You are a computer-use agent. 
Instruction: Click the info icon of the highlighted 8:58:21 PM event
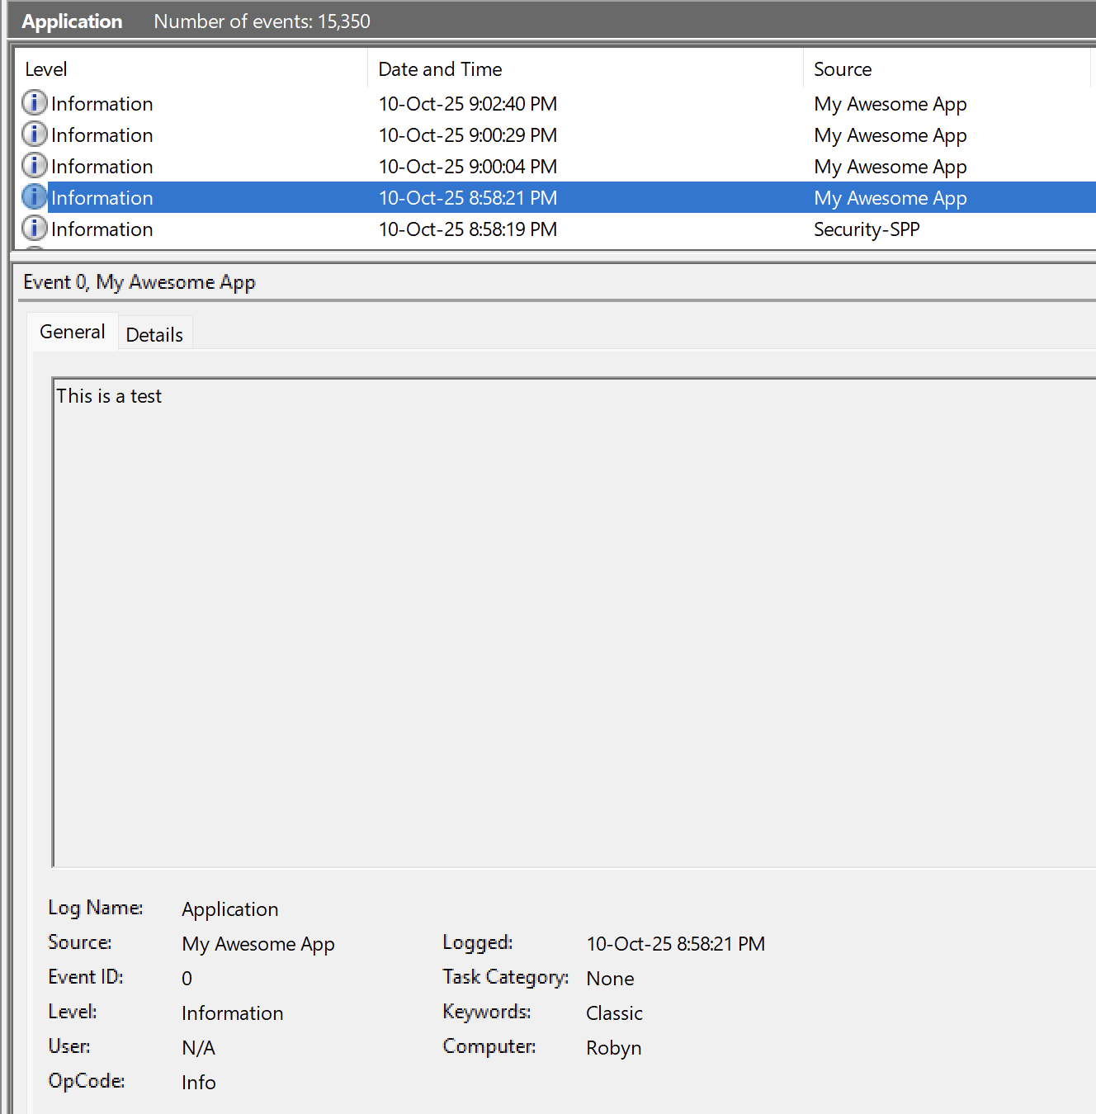coord(34,197)
